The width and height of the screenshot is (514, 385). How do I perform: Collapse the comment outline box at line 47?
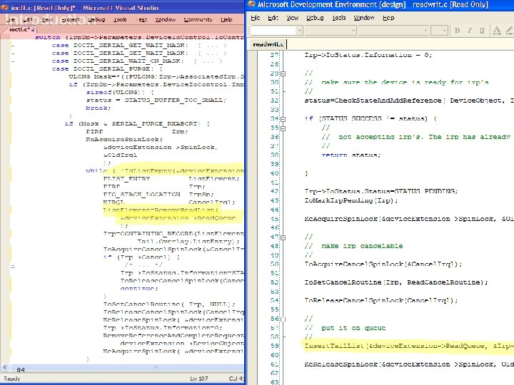tap(283, 237)
